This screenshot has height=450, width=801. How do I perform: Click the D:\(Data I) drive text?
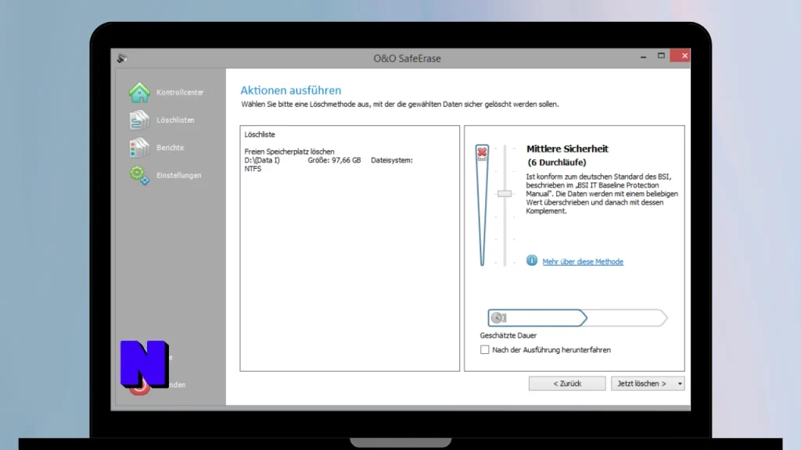coord(262,160)
